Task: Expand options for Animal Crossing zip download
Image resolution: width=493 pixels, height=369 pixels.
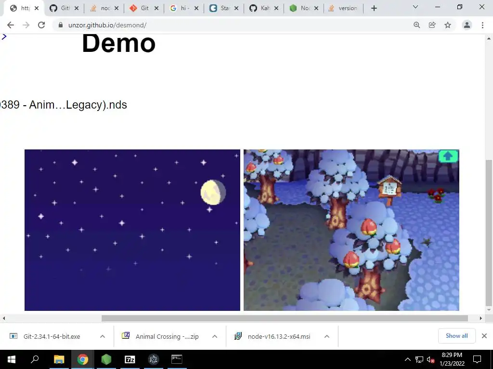Action: pyautogui.click(x=215, y=336)
